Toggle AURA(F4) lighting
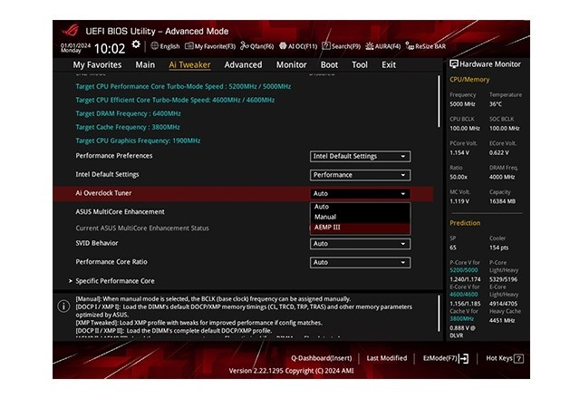Image resolution: width=580 pixels, height=399 pixels. 382,46
